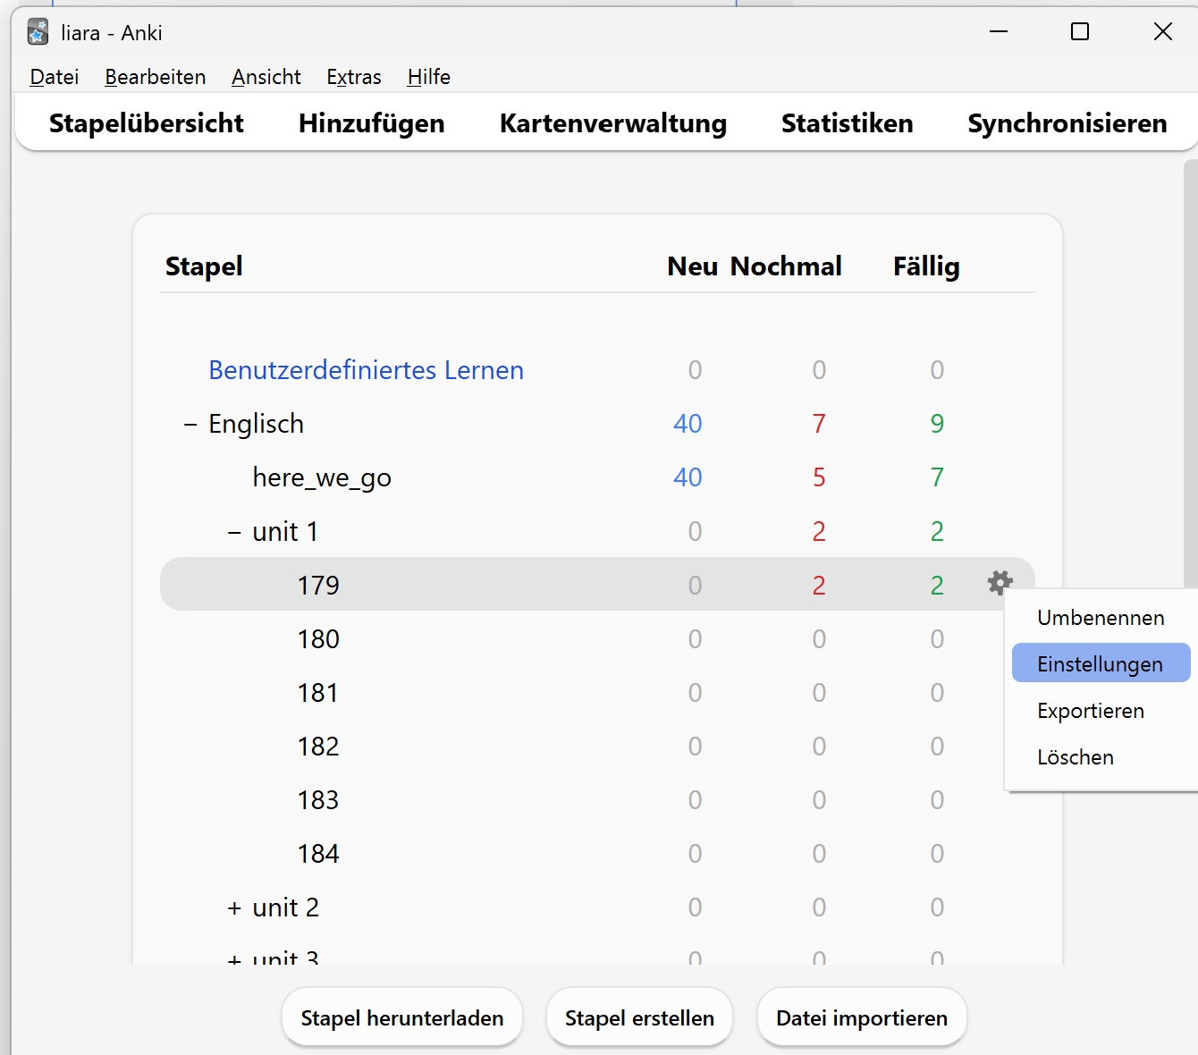The image size is (1198, 1055).
Task: Select deck 179
Action: (318, 586)
